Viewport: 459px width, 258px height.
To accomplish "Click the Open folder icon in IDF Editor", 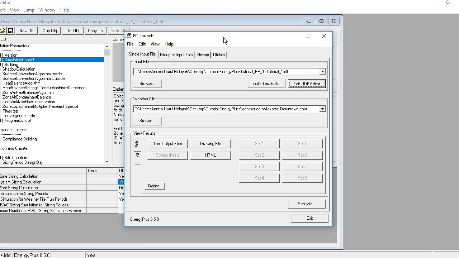I will (x=3, y=31).
